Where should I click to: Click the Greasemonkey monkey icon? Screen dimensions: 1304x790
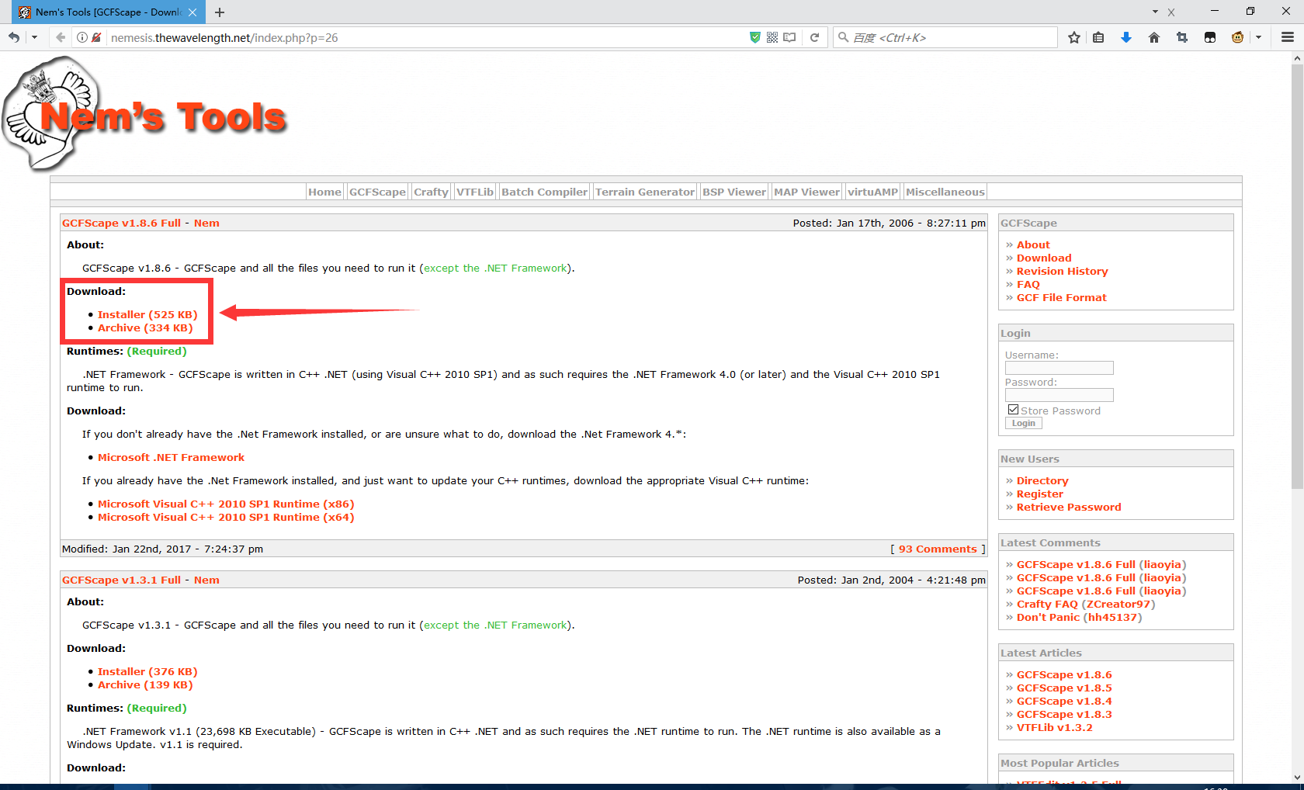pos(1238,37)
